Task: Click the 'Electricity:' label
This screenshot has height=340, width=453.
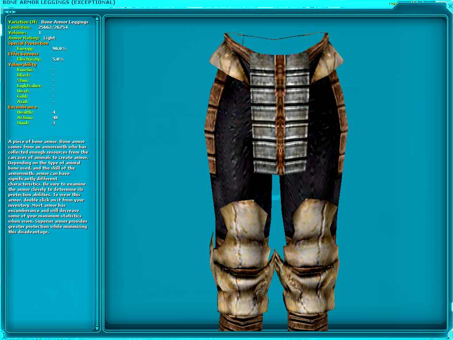Action: click(29, 59)
